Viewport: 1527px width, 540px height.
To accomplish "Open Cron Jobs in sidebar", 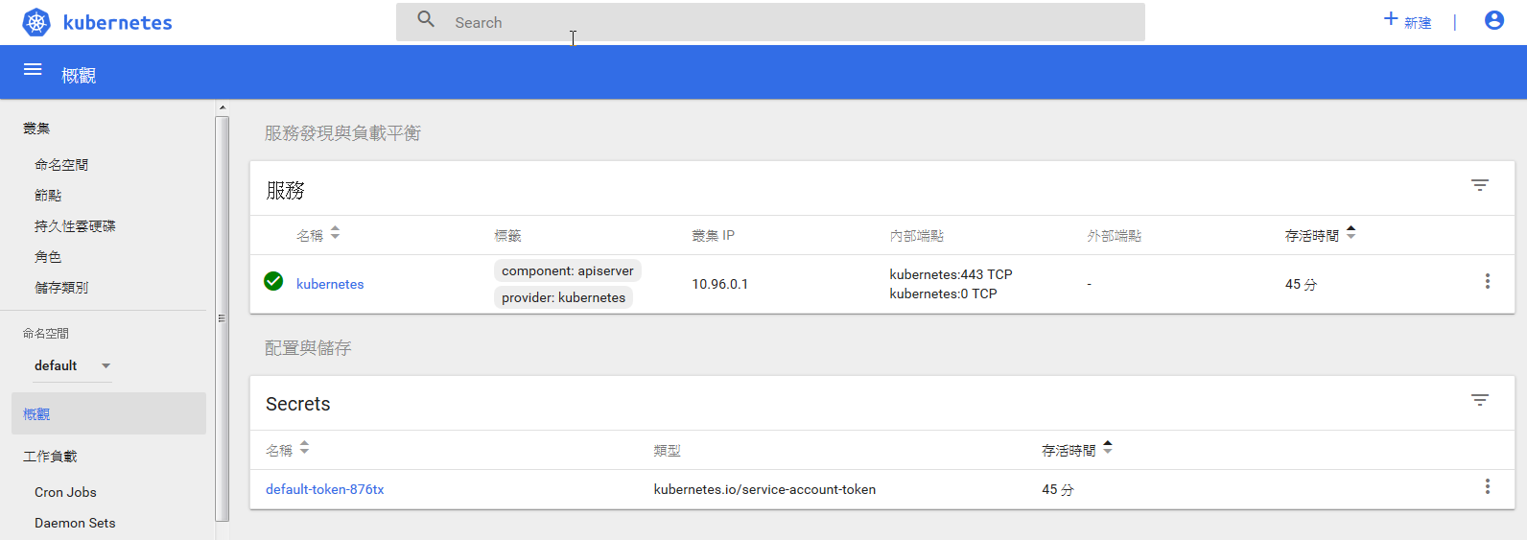I will pyautogui.click(x=65, y=492).
